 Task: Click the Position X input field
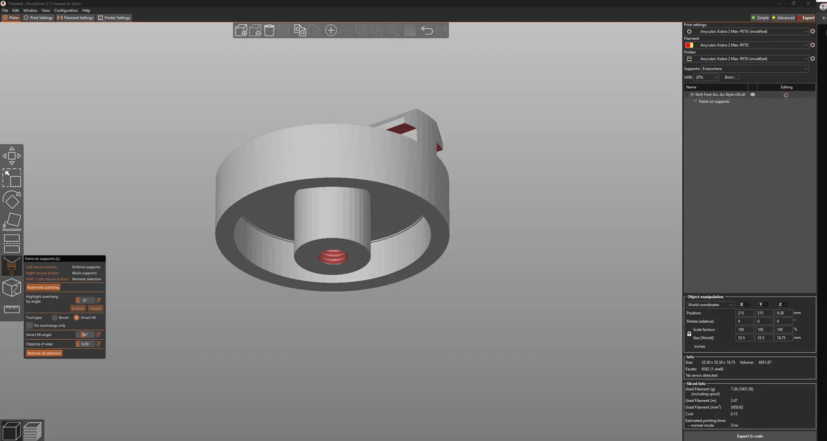(x=744, y=313)
